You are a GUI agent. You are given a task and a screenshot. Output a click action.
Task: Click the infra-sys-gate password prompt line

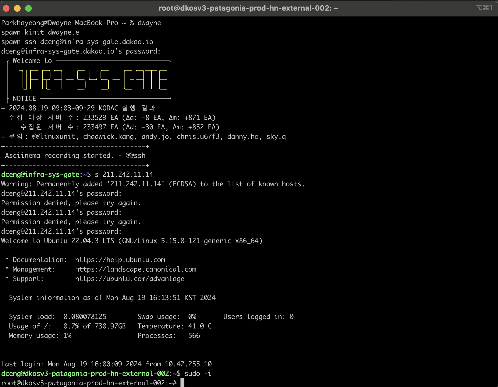[81, 51]
